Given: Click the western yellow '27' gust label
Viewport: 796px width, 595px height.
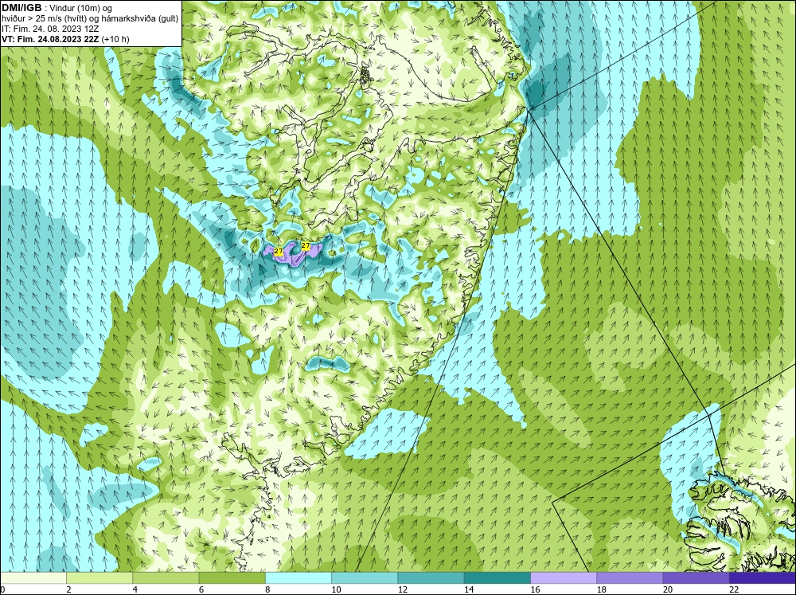Looking at the screenshot, I should (278, 251).
